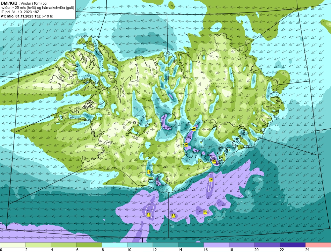Click the 'DMI/IGB : Vindur (10m) og' title line
331x252 pixels.
point(24,3)
